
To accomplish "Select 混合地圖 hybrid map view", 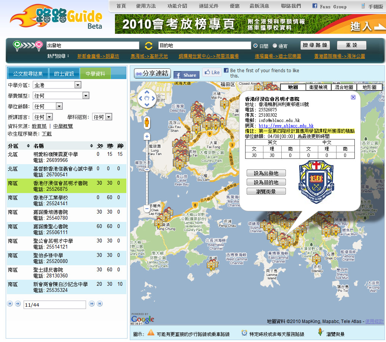I will coord(344,87).
